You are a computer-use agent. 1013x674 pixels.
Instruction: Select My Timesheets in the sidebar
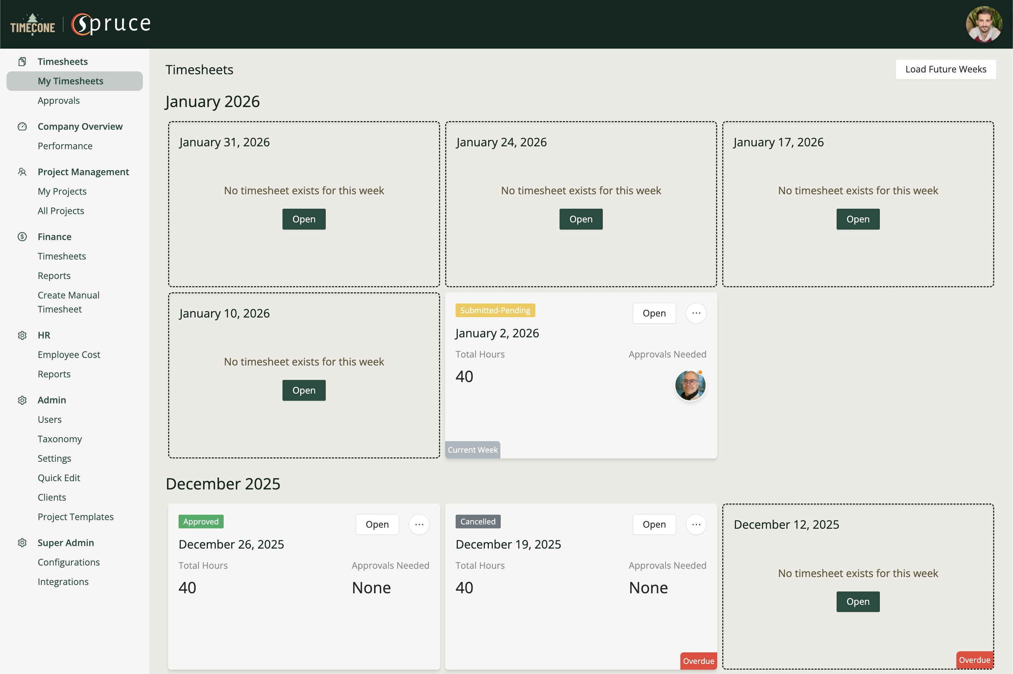coord(71,81)
